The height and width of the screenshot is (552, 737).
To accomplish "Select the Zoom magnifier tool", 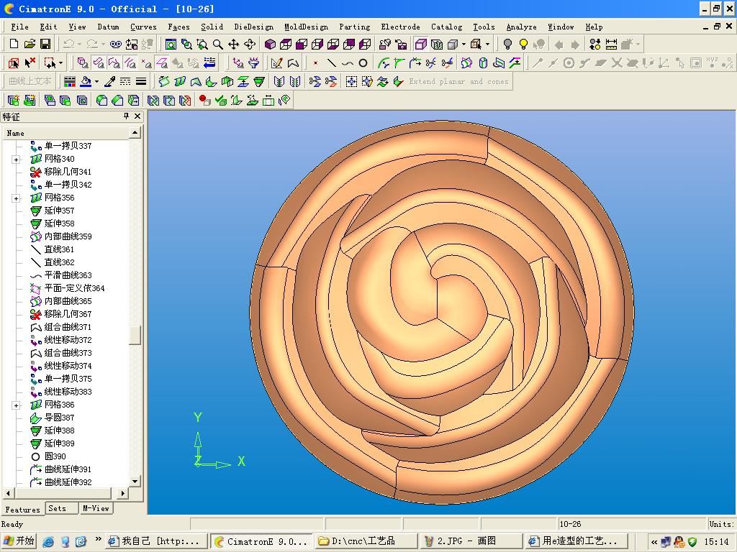I will [x=218, y=45].
